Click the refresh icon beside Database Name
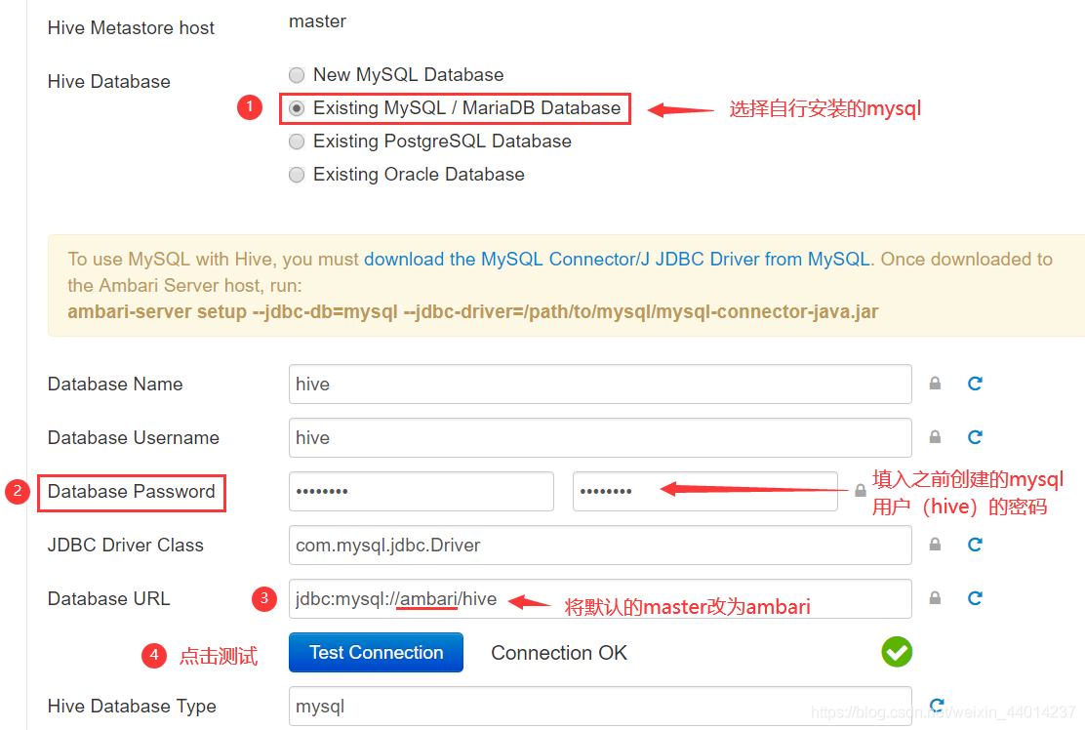This screenshot has height=730, width=1085. pos(975,384)
